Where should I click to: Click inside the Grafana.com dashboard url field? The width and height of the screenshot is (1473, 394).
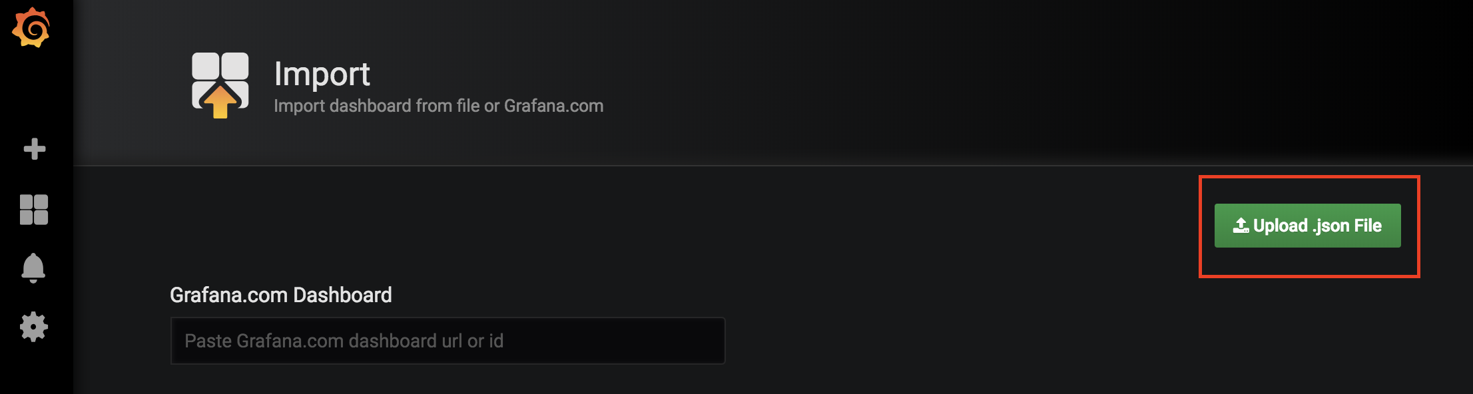[447, 340]
